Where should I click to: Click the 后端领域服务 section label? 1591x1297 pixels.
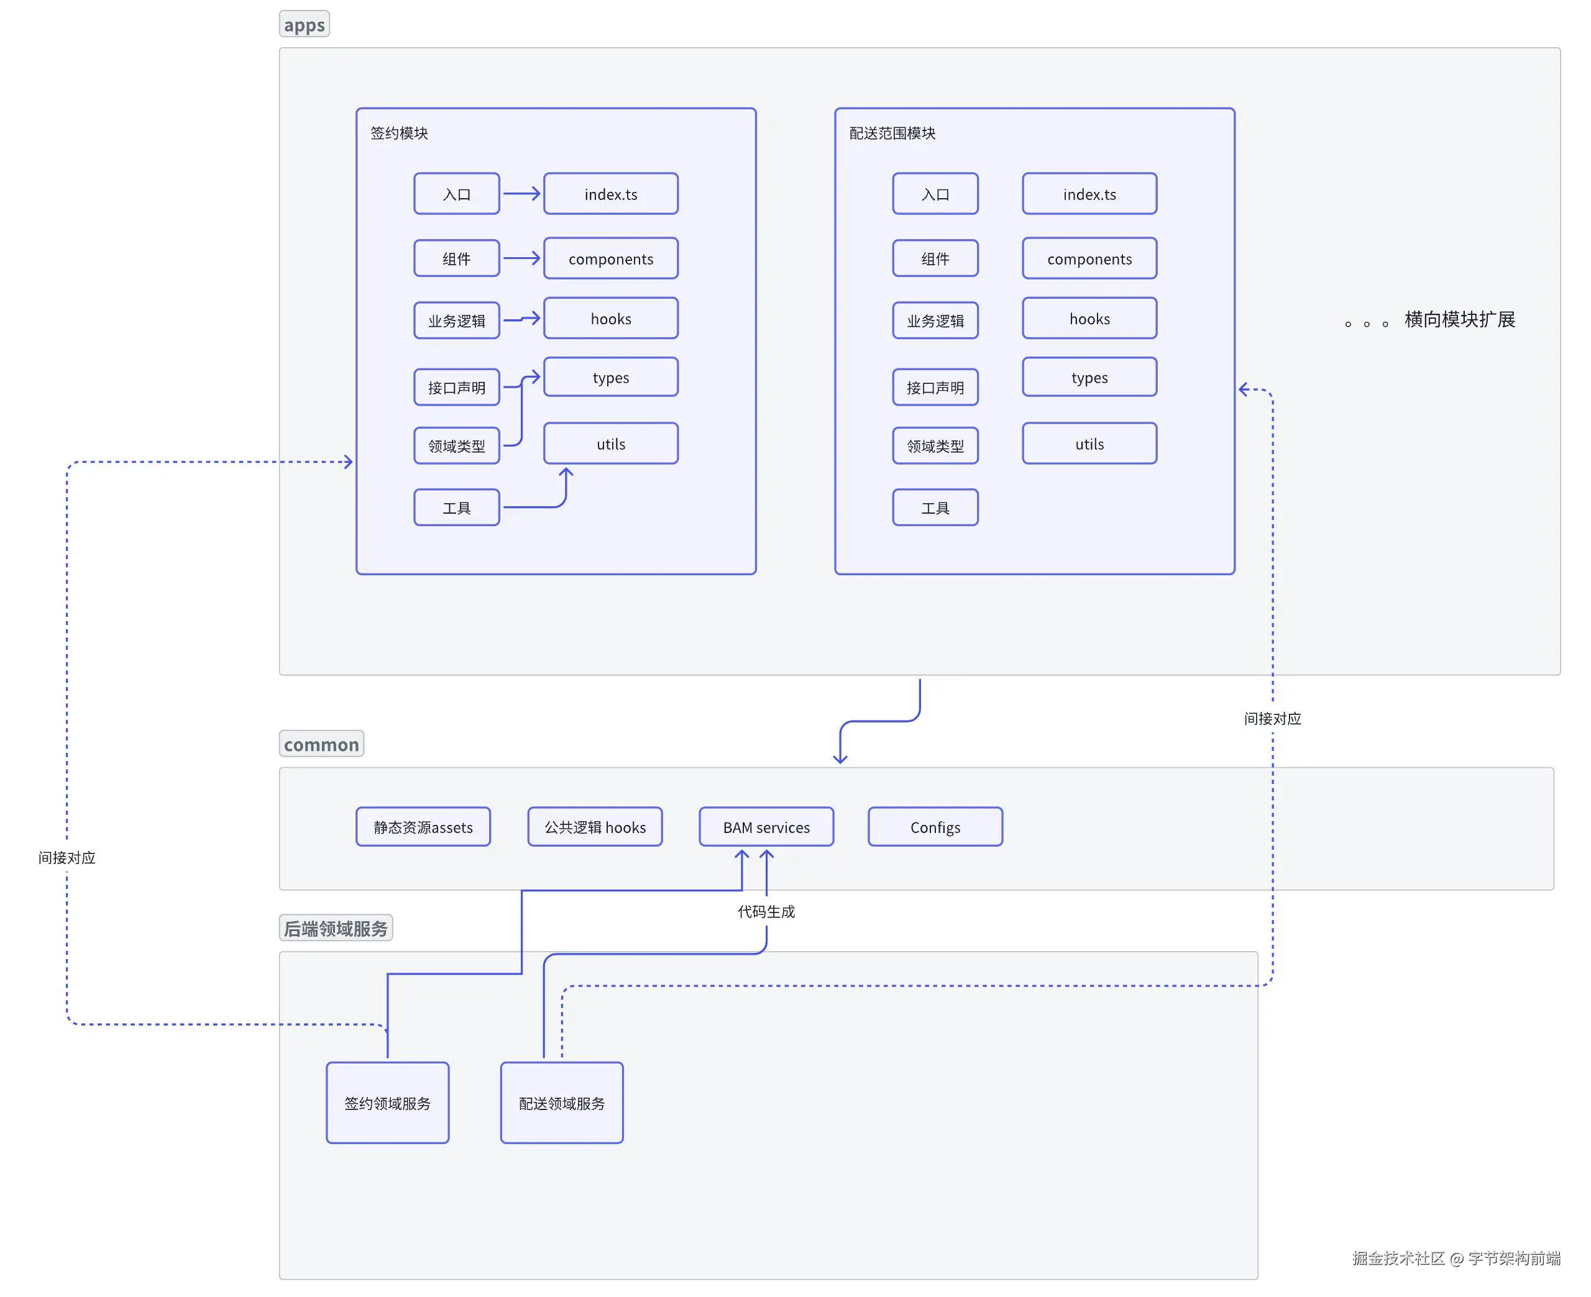click(335, 928)
